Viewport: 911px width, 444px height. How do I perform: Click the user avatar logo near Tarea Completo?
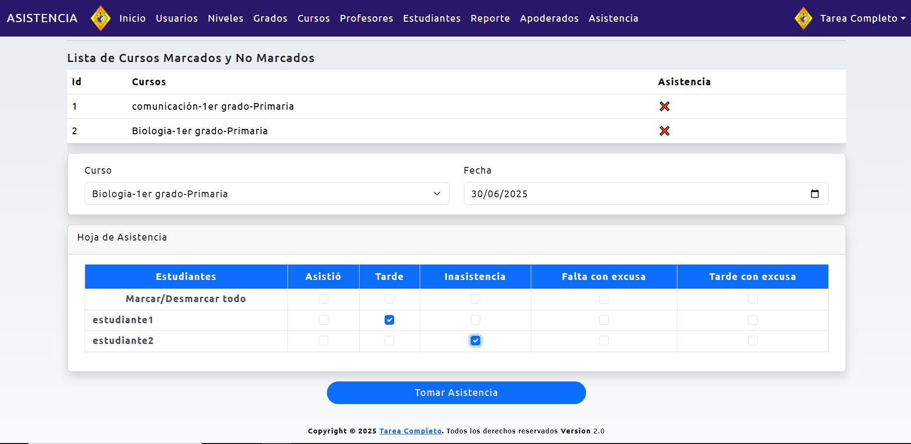(803, 18)
